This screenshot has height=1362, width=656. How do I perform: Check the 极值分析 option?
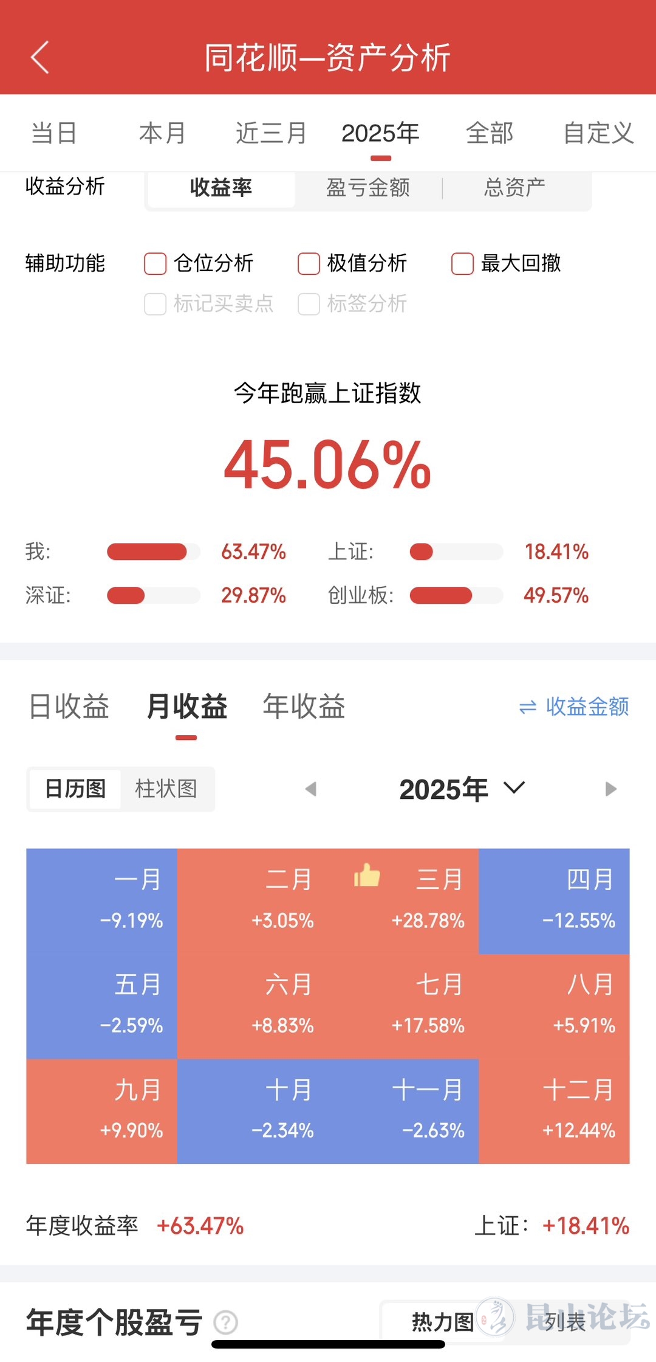pyautogui.click(x=309, y=264)
